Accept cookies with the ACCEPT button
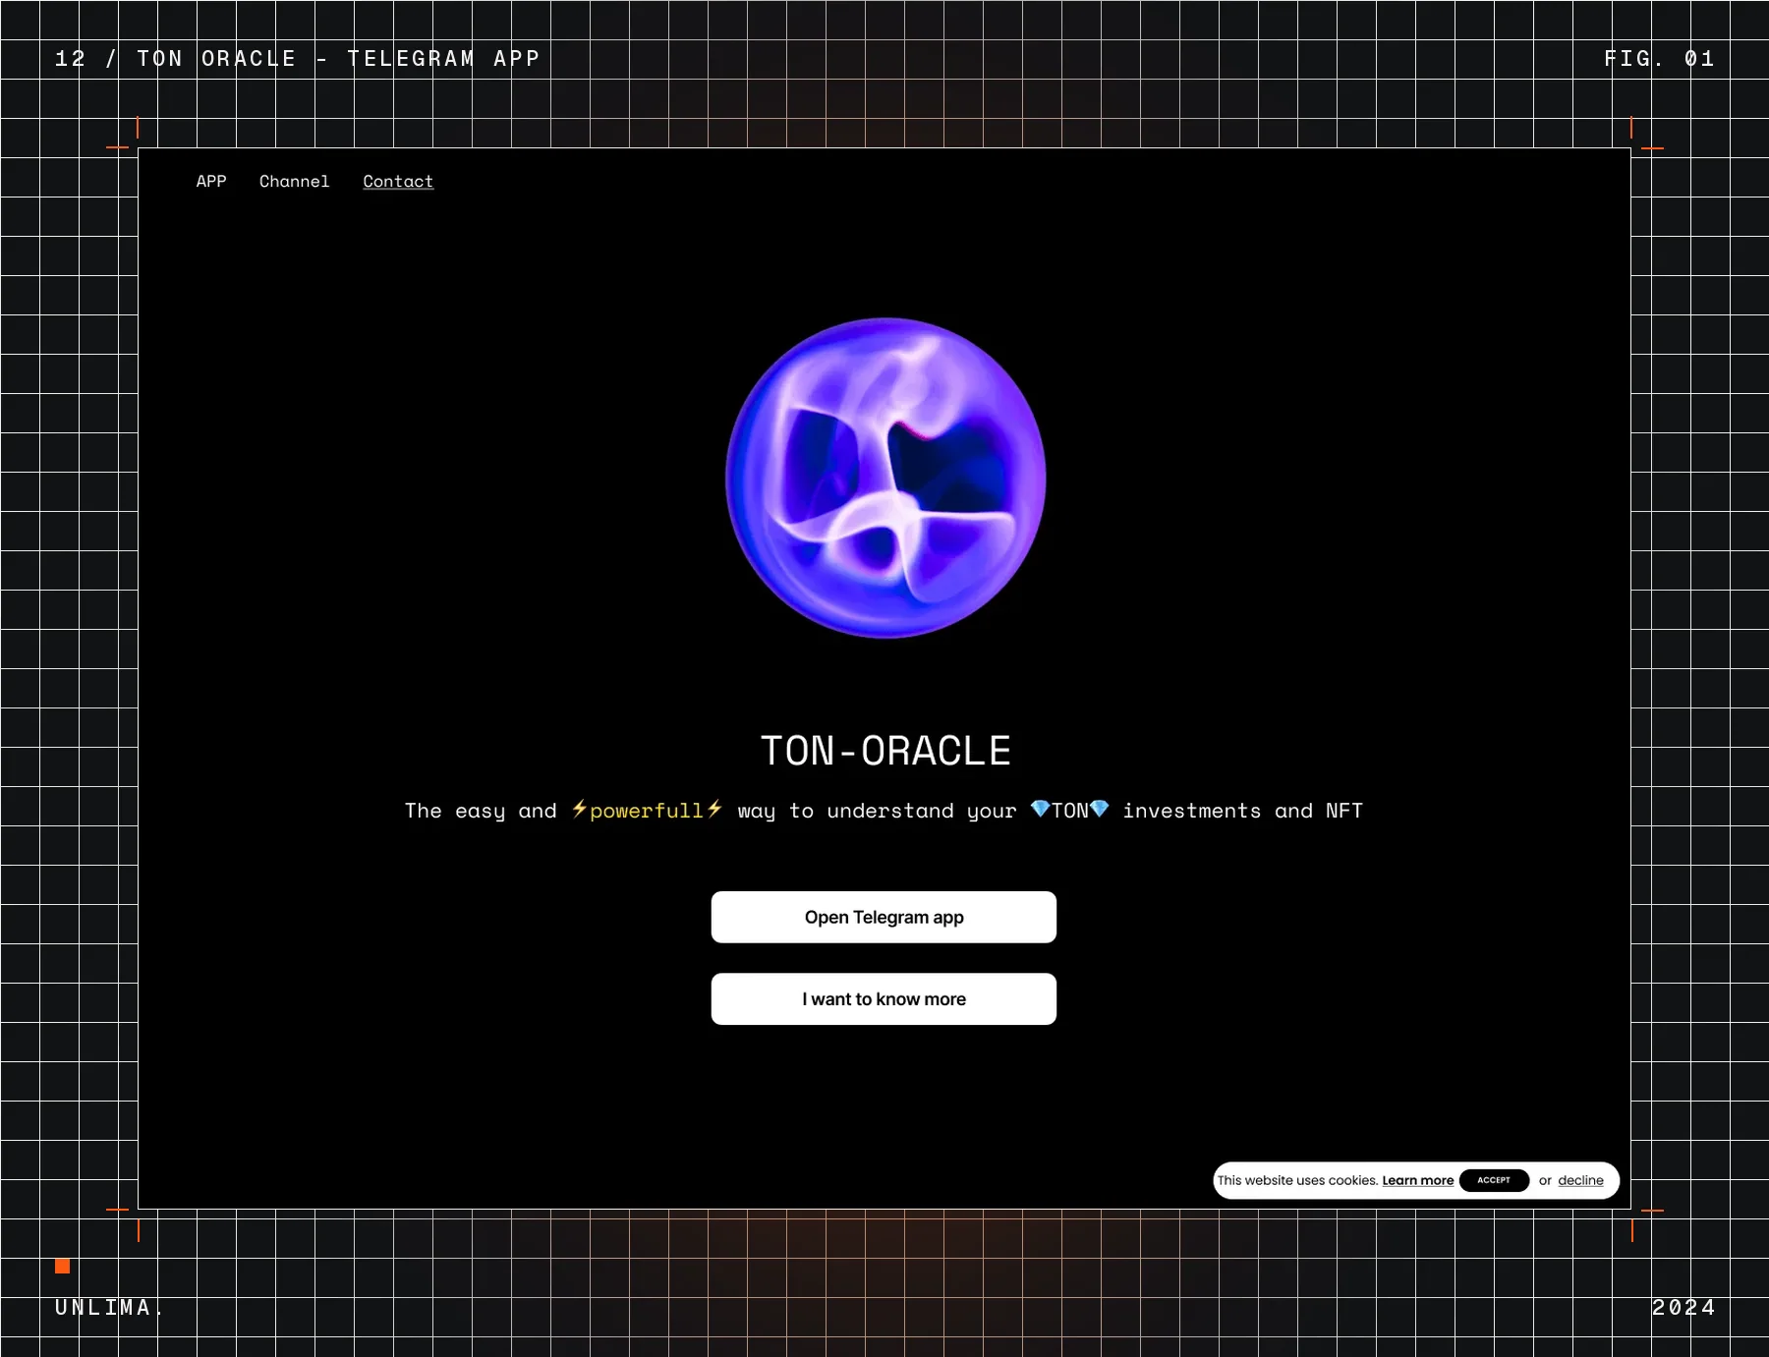Viewport: 1769px width, 1357px height. point(1494,1180)
